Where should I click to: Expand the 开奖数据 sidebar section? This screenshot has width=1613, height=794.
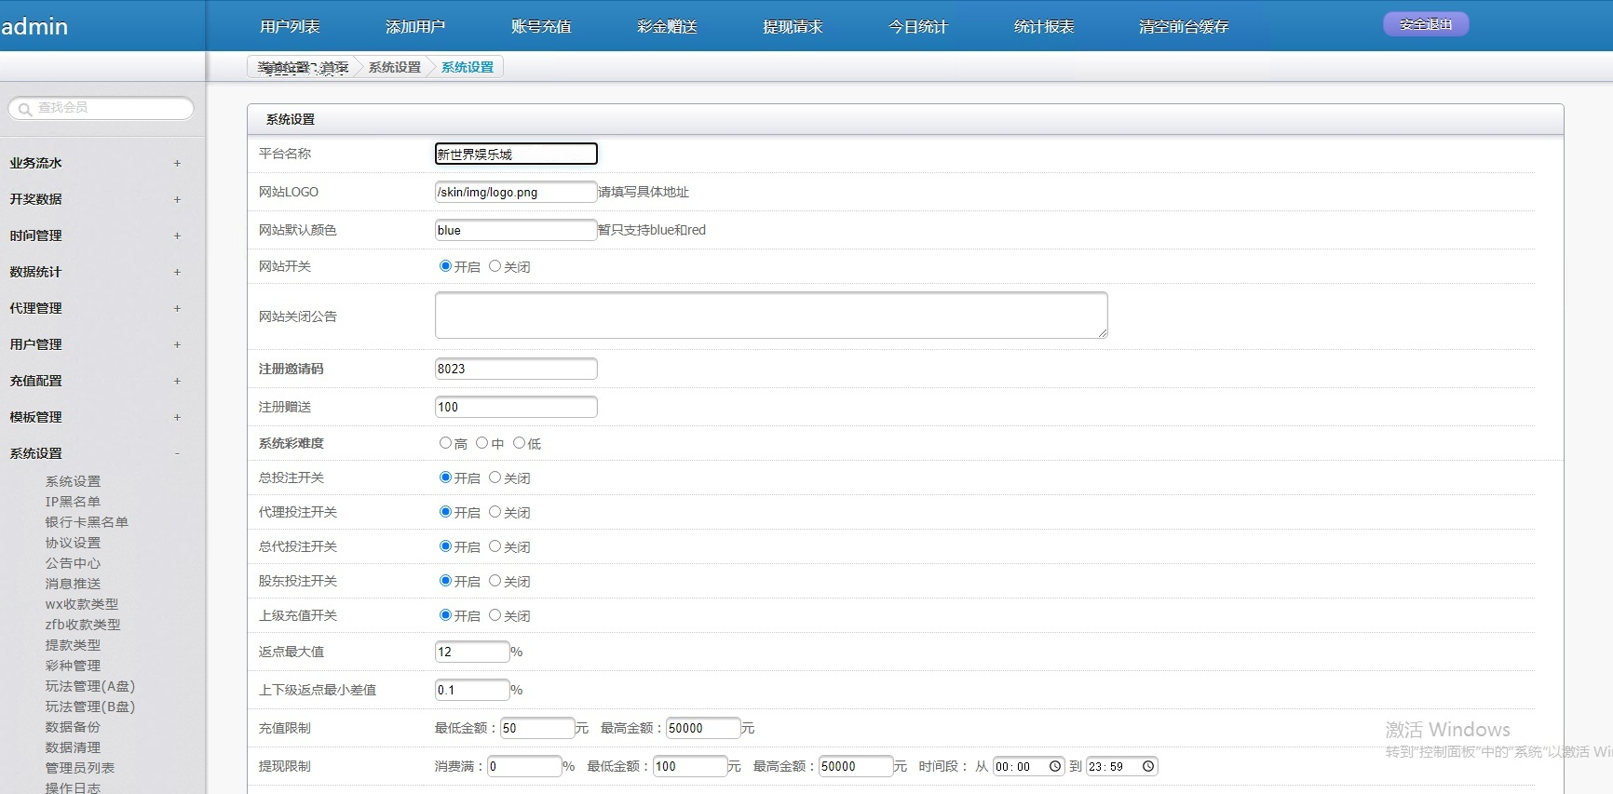pyautogui.click(x=177, y=200)
